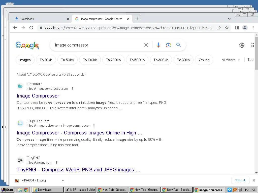Open options for Optimizilla result

coord(72,89)
